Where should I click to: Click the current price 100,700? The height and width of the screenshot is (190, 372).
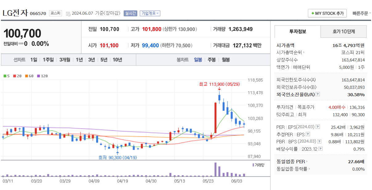point(22,34)
